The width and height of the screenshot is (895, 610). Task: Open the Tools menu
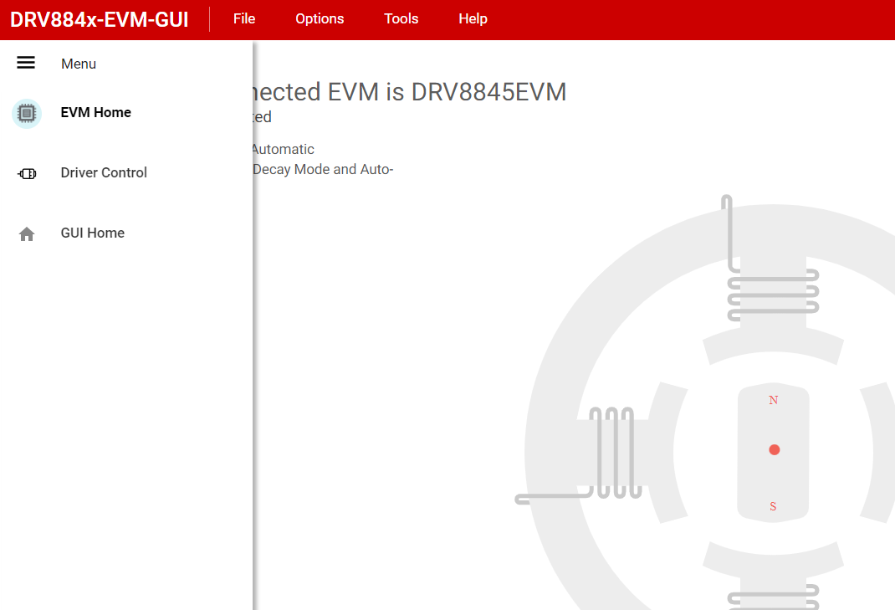[401, 18]
